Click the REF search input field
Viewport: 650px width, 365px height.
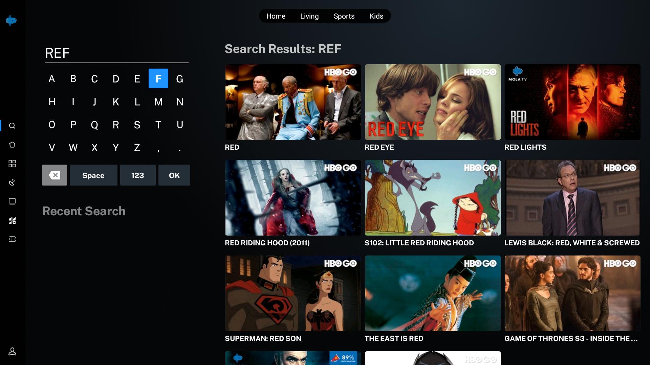coord(116,53)
